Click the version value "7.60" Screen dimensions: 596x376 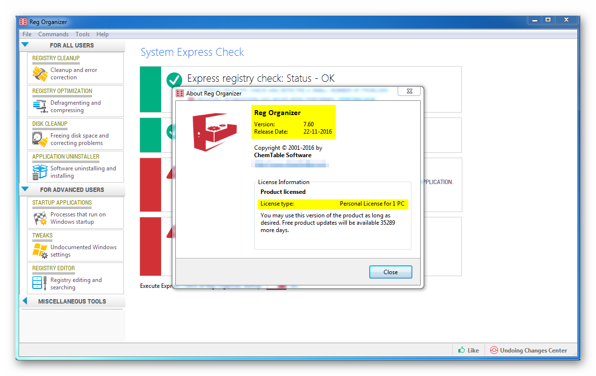click(x=309, y=124)
